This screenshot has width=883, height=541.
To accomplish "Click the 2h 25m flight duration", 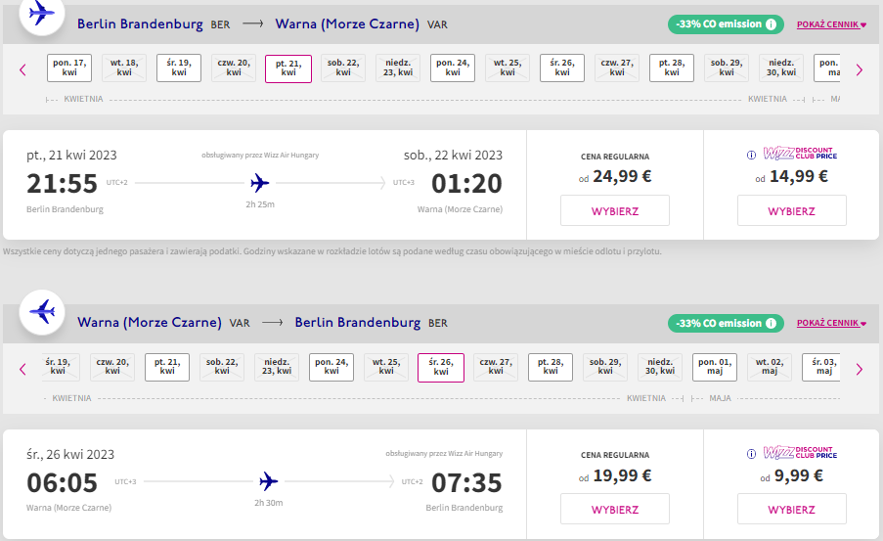I will (260, 204).
